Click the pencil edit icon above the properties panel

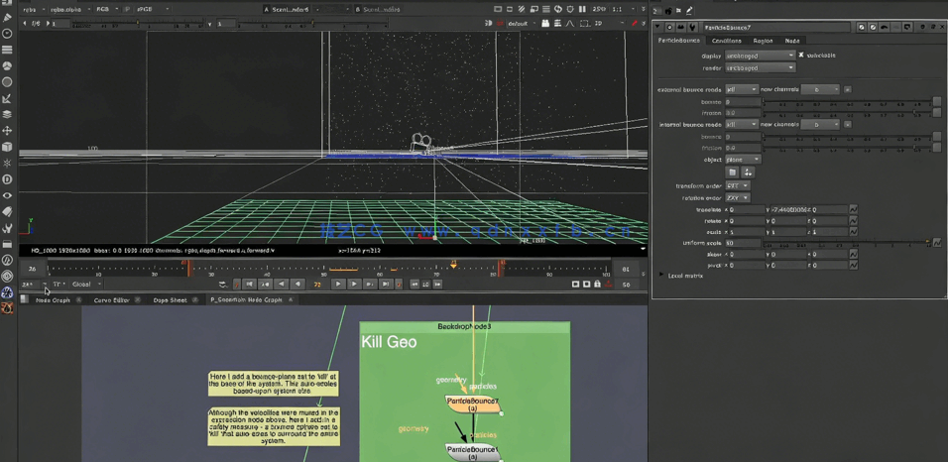[689, 11]
